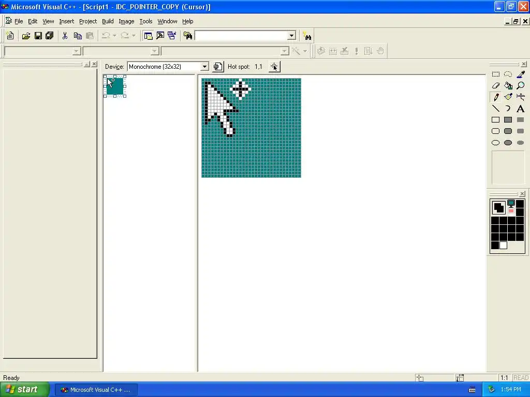Screen dimensions: 530x397
Task: Click the Find text input field
Action: [x=241, y=36]
